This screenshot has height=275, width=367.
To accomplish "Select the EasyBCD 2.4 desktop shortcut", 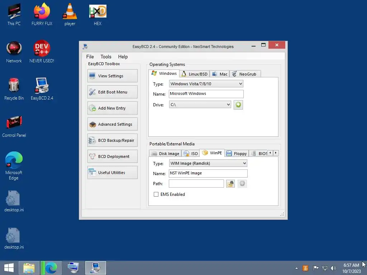I will pyautogui.click(x=42, y=89).
